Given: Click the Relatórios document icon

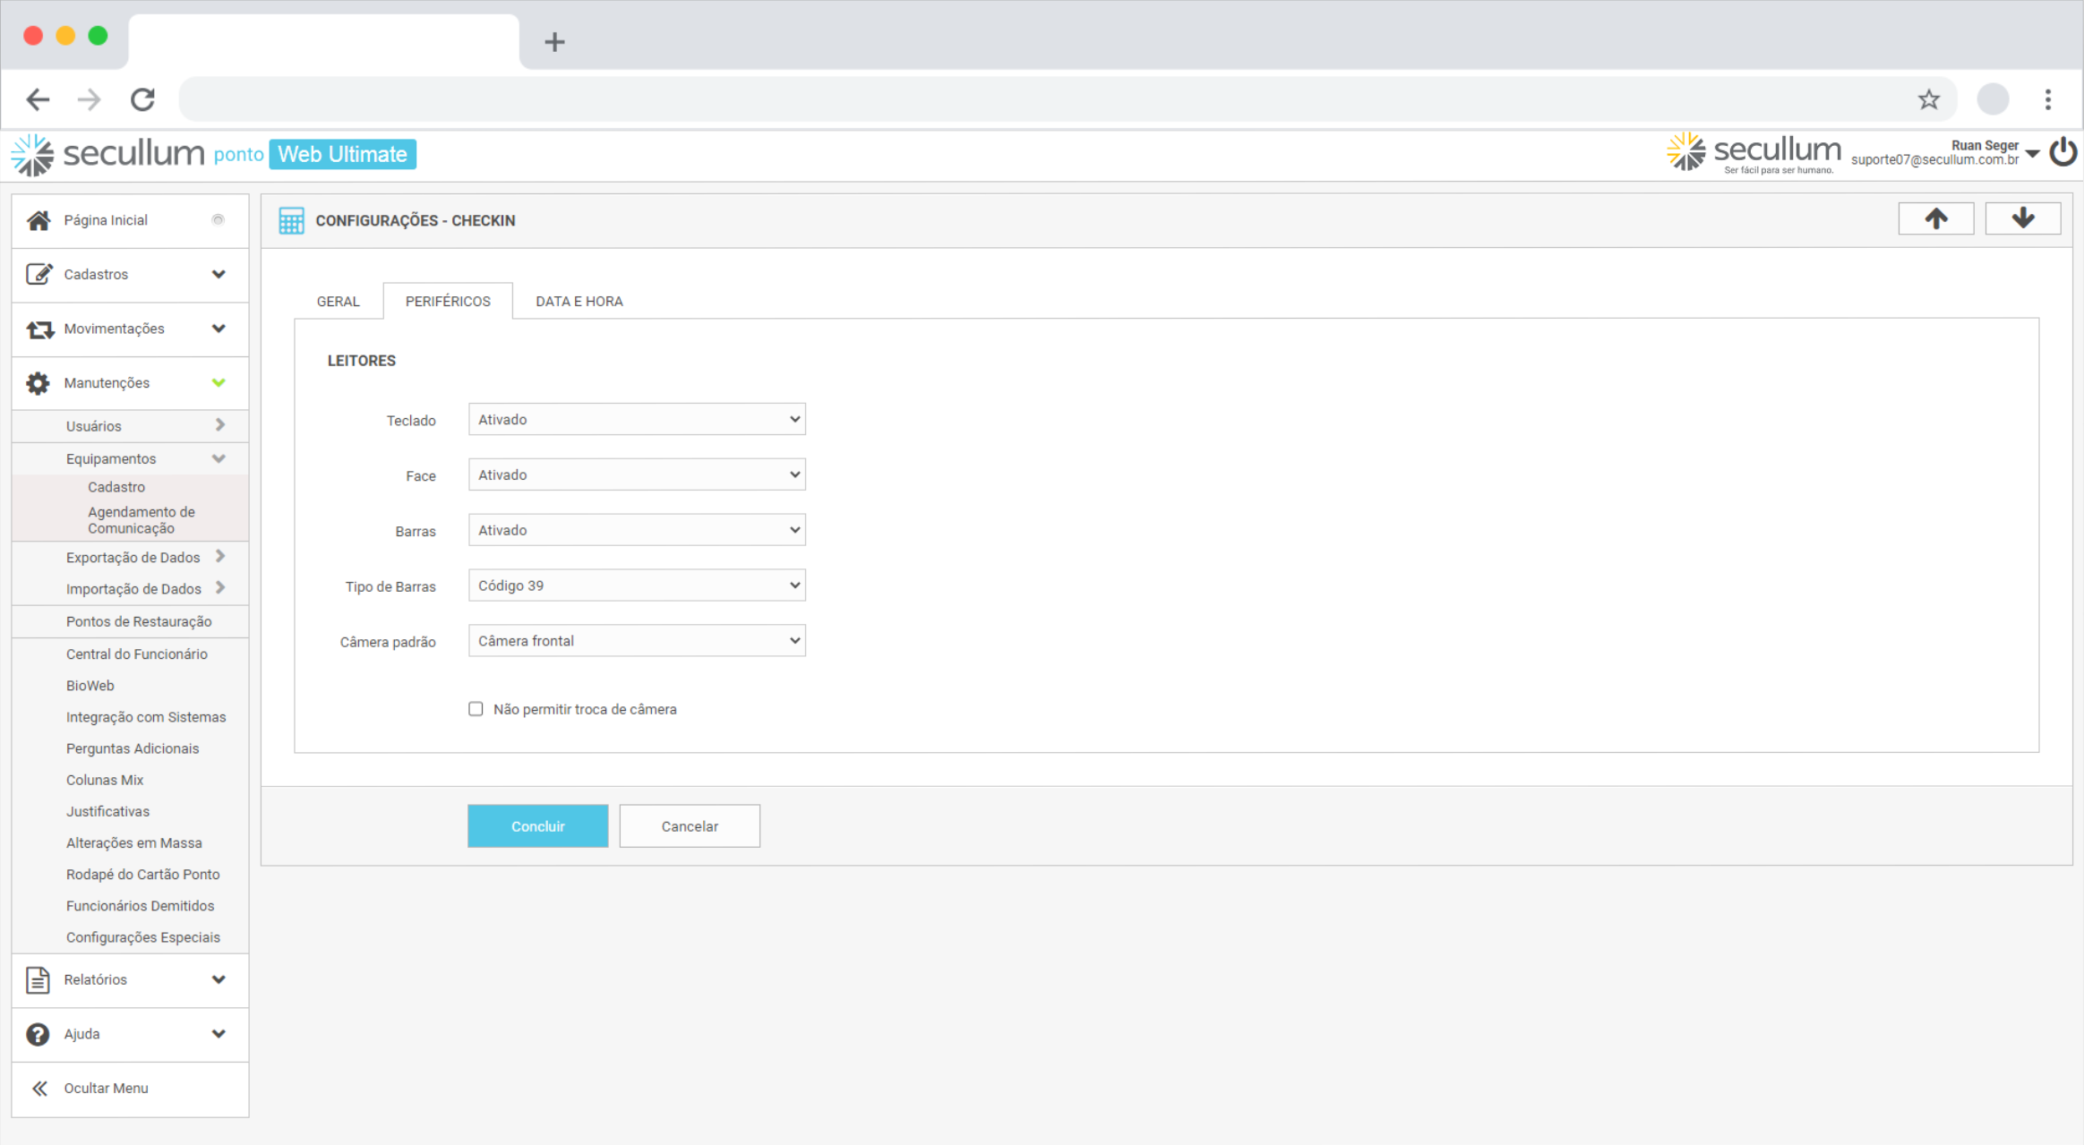Looking at the screenshot, I should pos(38,979).
